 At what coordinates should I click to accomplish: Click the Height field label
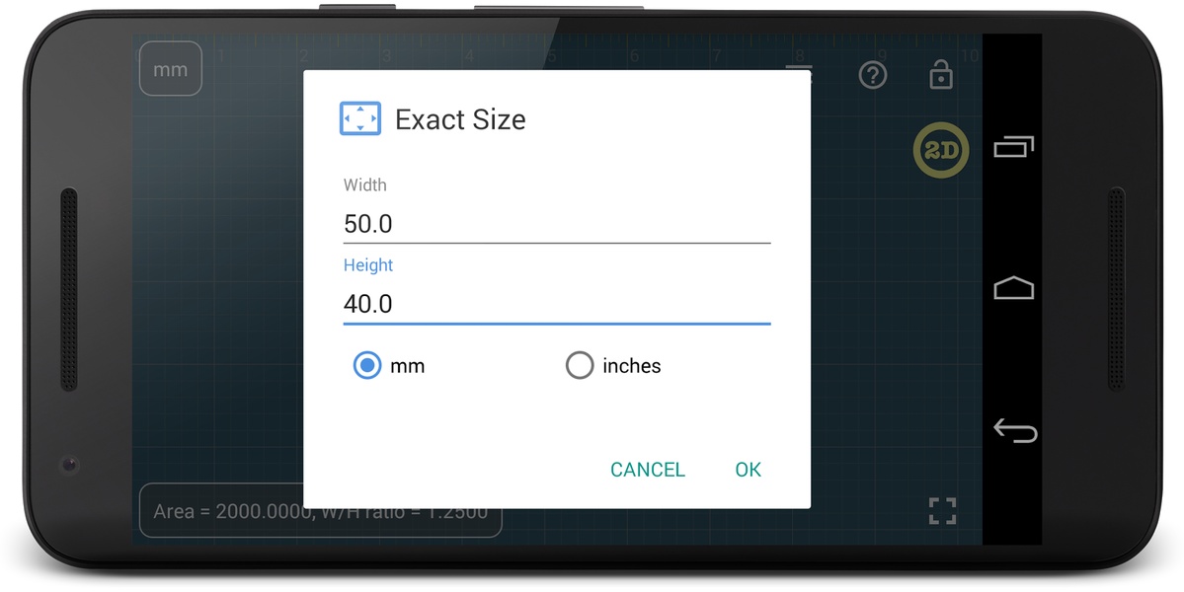pos(368,264)
